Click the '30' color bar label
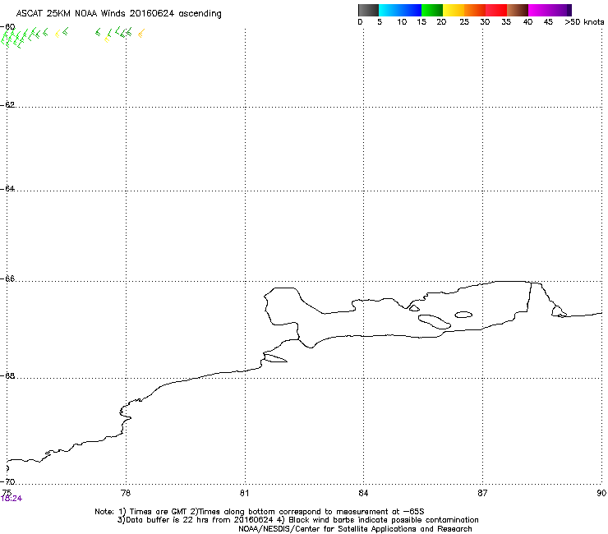The height and width of the screenshot is (534, 608). click(x=485, y=22)
